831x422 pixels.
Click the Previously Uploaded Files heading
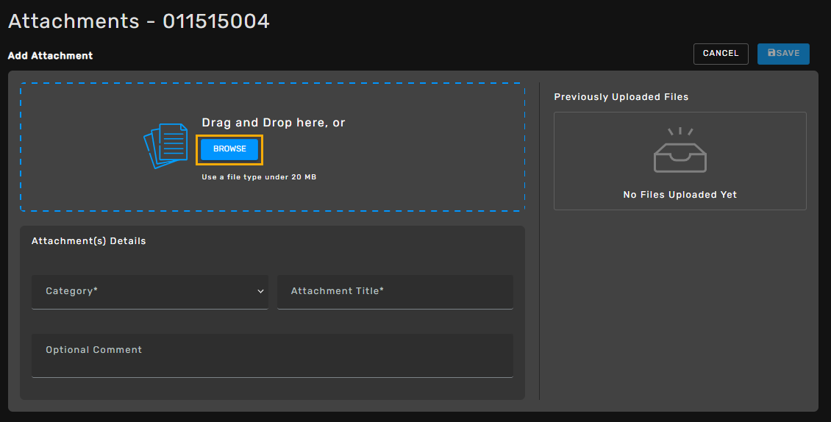click(x=621, y=97)
